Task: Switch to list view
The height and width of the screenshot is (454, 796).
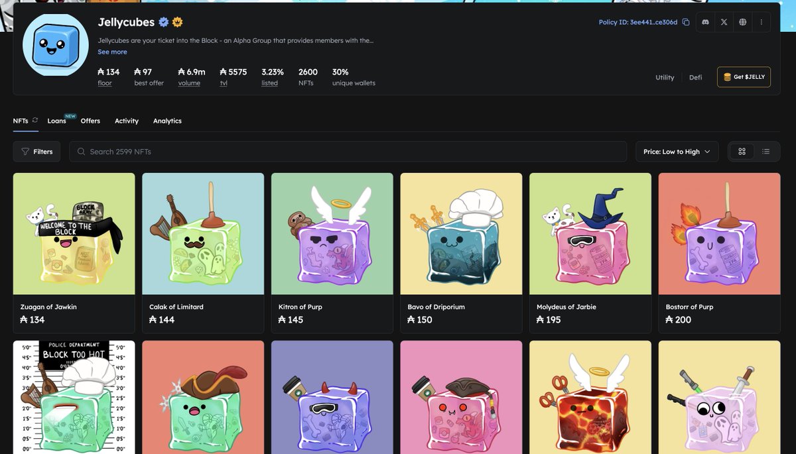Action: coord(765,152)
